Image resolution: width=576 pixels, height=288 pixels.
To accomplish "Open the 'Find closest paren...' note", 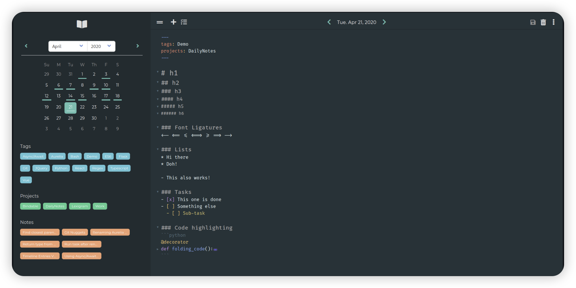I will (x=40, y=233).
